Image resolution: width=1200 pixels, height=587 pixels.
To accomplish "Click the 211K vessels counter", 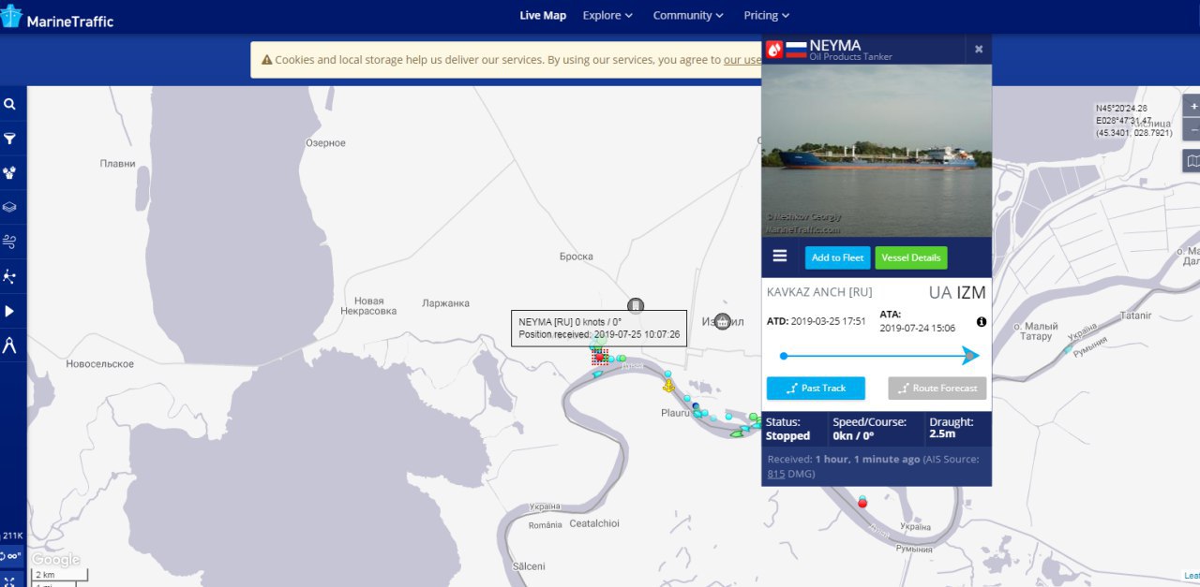I will point(12,536).
